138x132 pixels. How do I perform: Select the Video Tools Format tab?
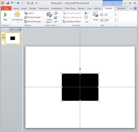coord(108,8)
